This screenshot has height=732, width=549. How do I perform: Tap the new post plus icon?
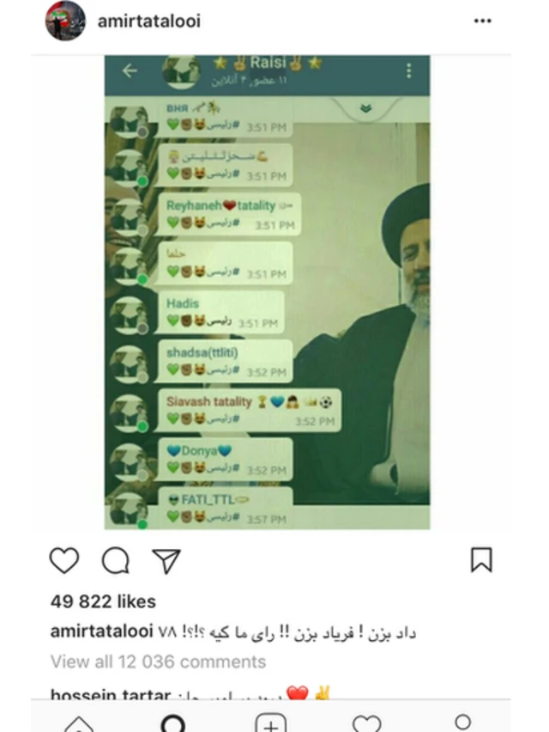tap(271, 723)
